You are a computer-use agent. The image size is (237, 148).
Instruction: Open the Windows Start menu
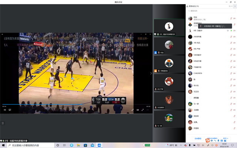[x=3, y=145]
